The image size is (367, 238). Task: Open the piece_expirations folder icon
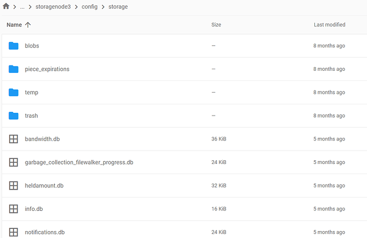[x=14, y=69]
